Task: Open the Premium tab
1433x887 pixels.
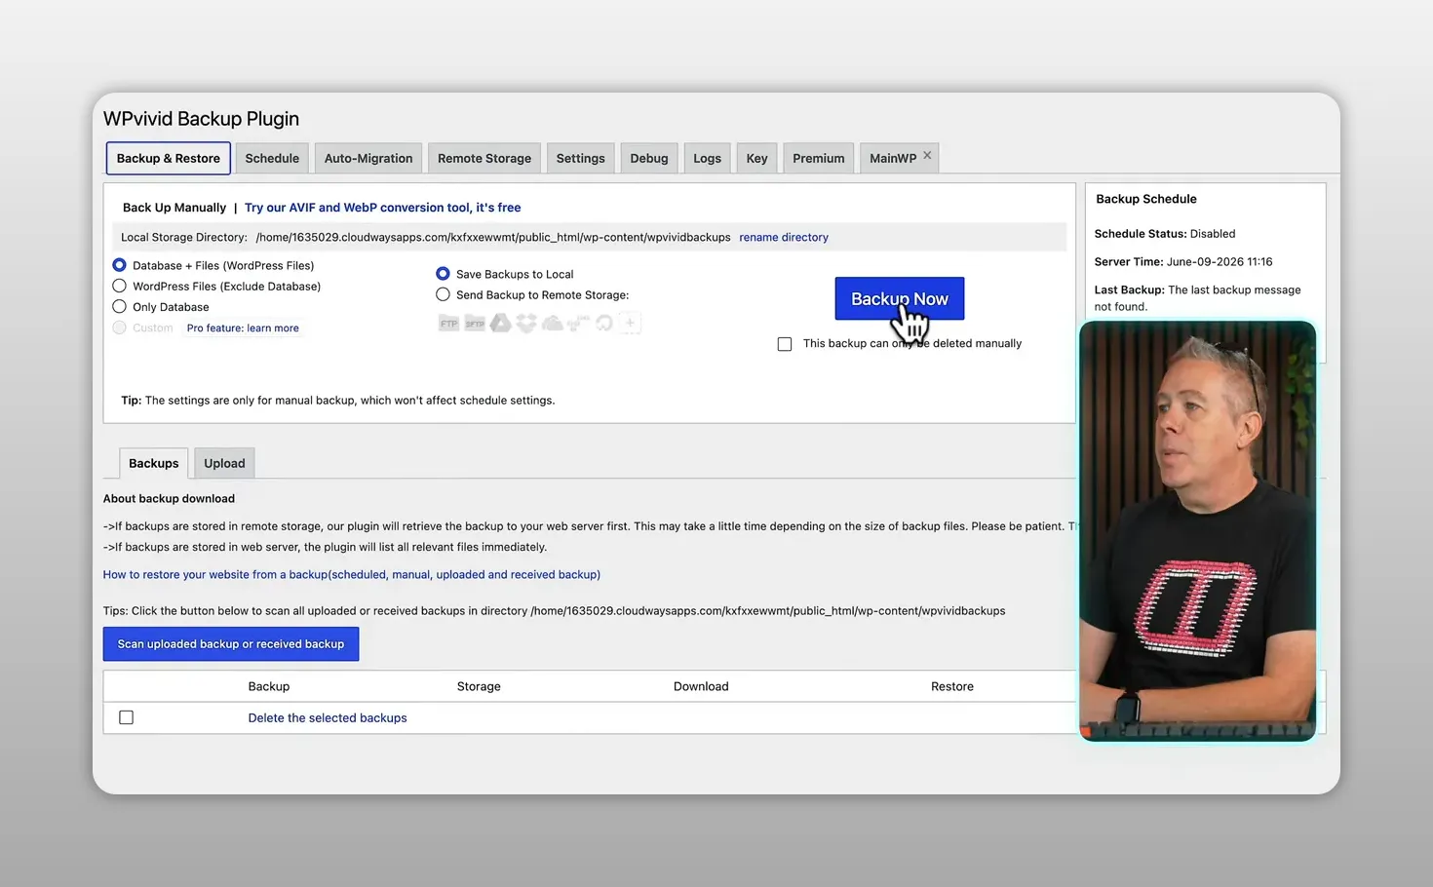Action: (819, 158)
